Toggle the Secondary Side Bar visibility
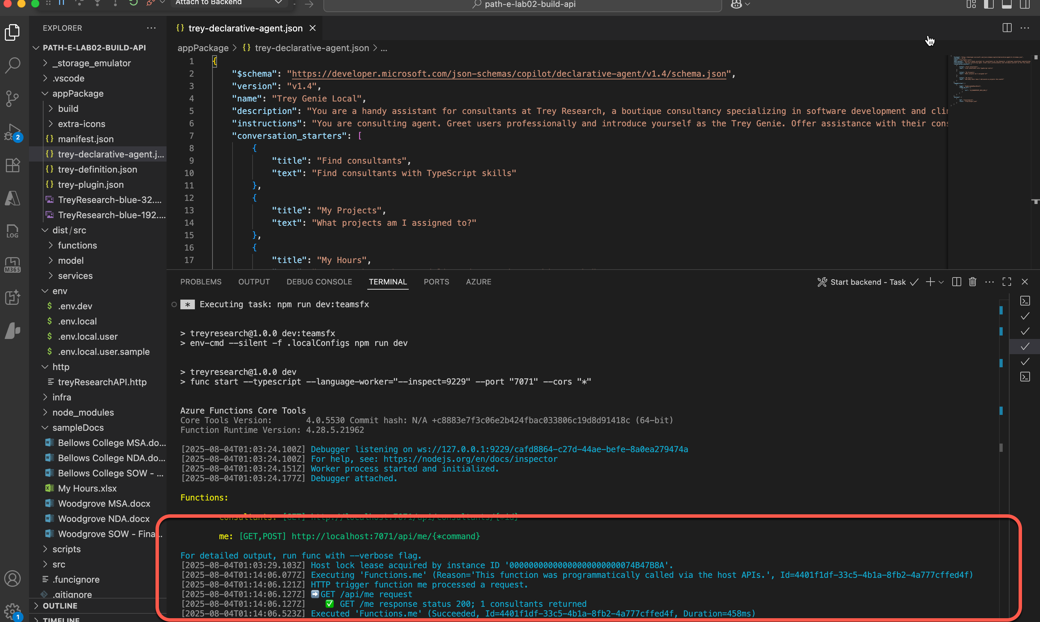1040x622 pixels. pos(1025,4)
